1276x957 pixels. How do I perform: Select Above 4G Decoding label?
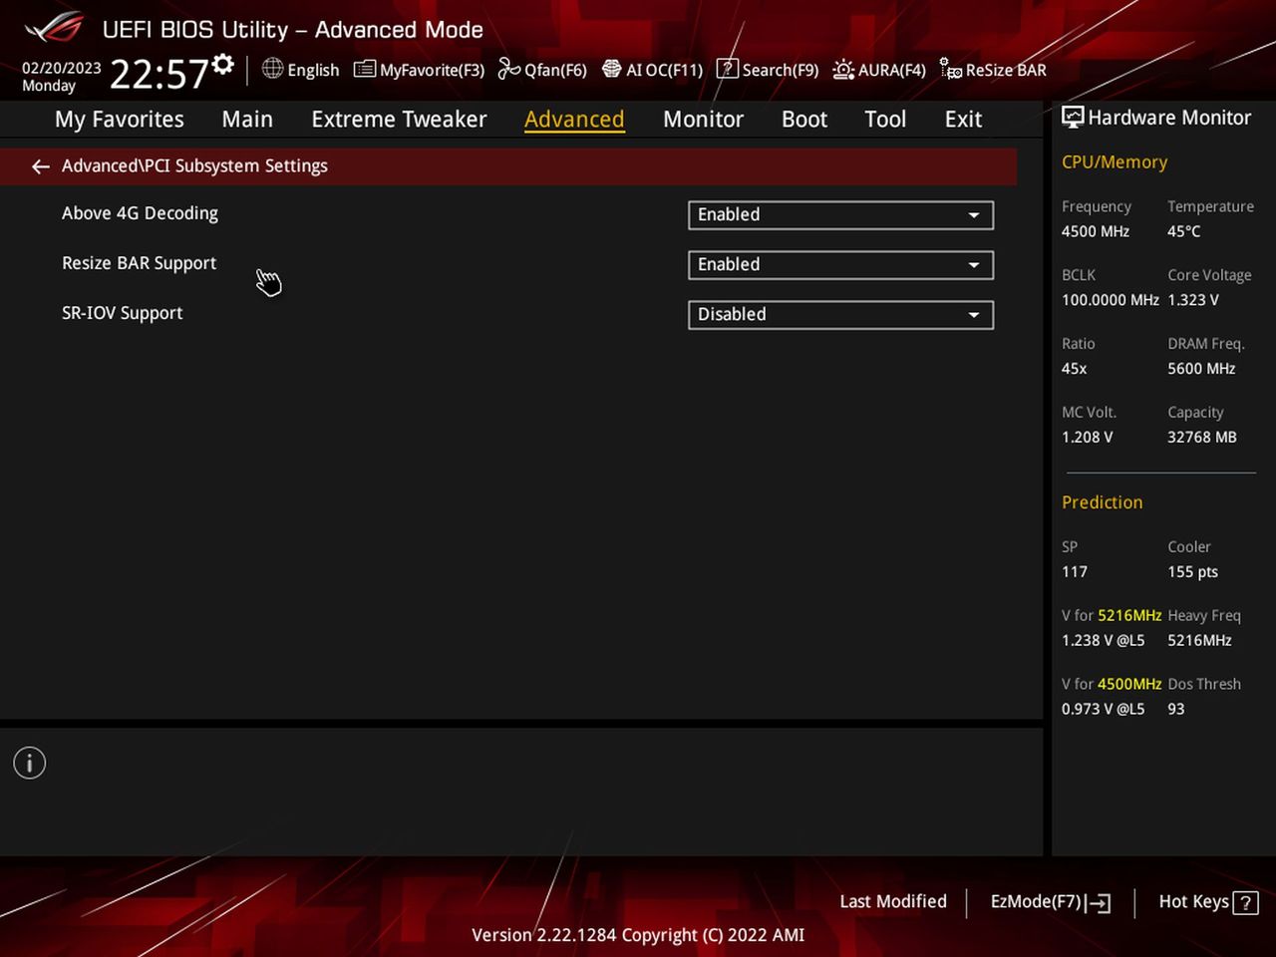(x=140, y=213)
